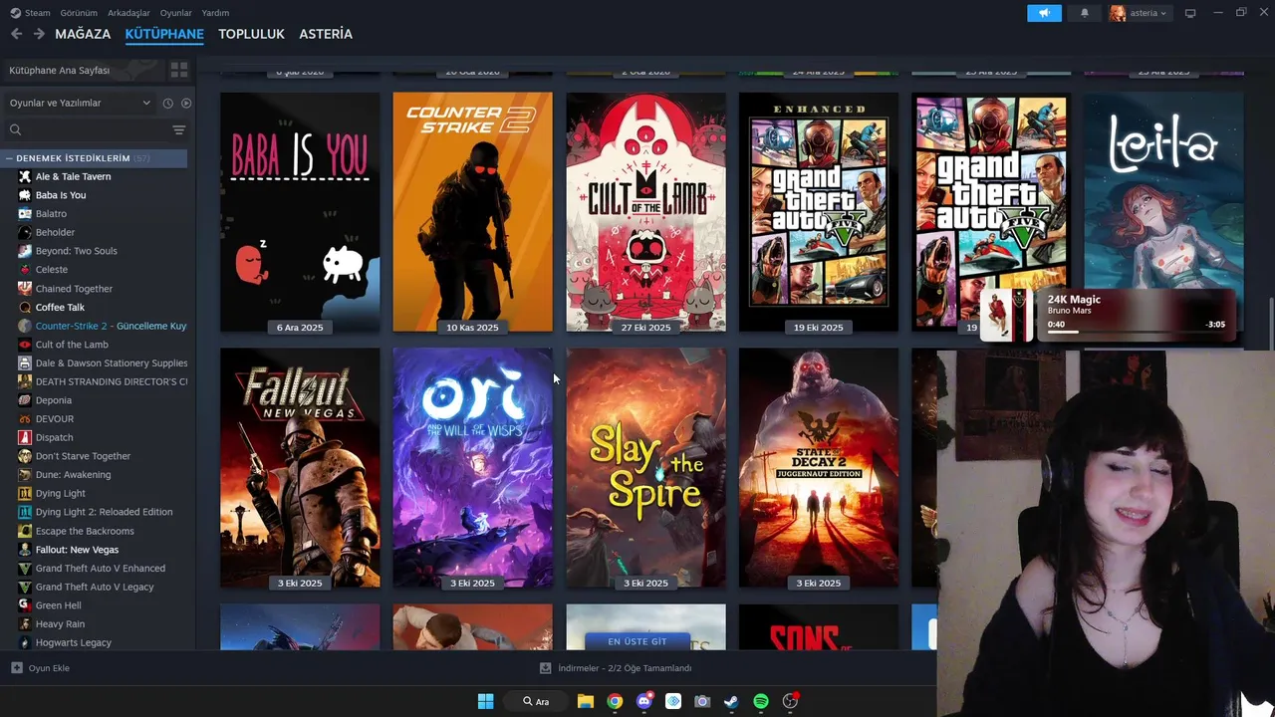
Task: Open File Explorer from taskbar
Action: (586, 701)
